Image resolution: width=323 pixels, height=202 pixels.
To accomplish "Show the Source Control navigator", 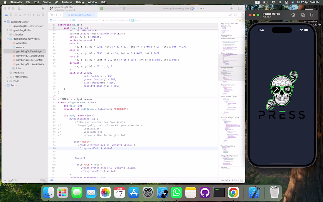I will 11,15.
